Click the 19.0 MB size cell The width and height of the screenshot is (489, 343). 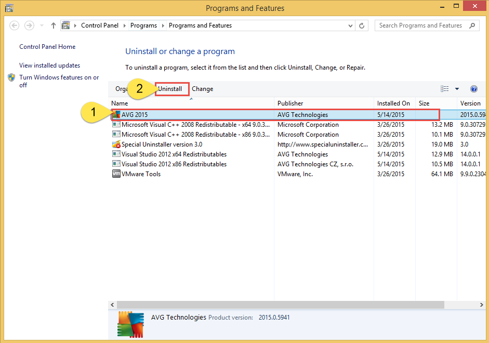point(442,144)
